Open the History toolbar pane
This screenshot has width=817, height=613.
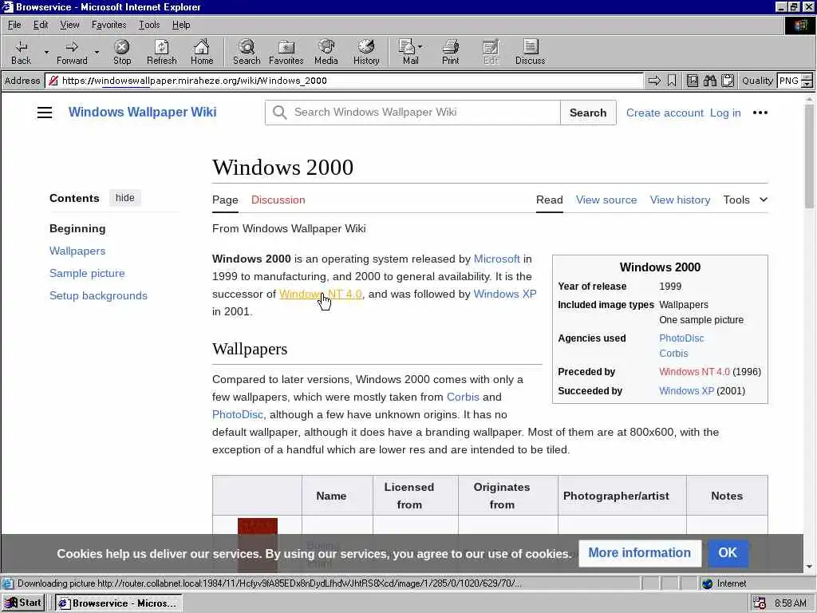point(366,52)
